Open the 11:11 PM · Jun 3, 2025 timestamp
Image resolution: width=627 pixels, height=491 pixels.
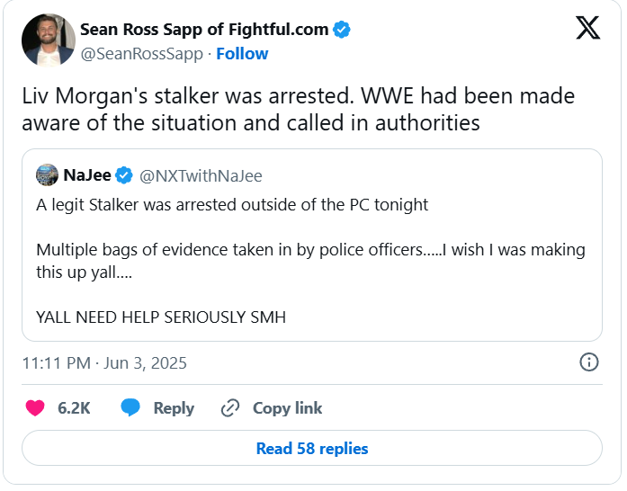pos(104,363)
